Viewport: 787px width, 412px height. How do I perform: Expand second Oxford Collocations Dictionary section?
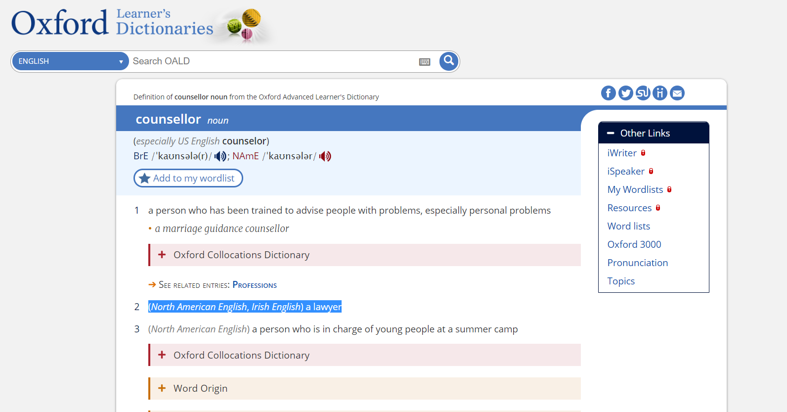tap(365, 355)
